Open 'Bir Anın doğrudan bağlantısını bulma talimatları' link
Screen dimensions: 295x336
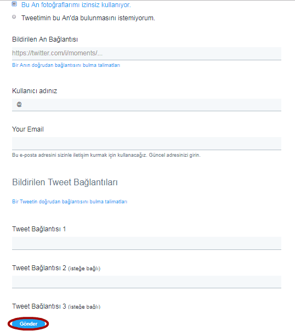tap(66, 65)
